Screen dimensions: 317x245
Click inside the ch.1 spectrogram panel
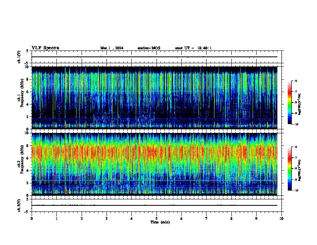[154, 98]
